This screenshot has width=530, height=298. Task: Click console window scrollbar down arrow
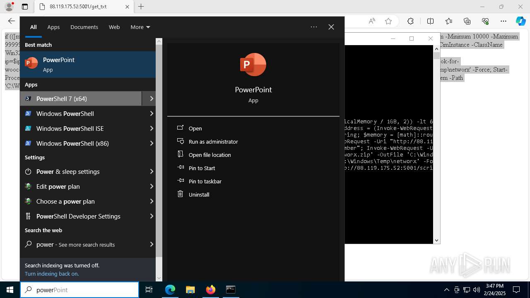436,240
